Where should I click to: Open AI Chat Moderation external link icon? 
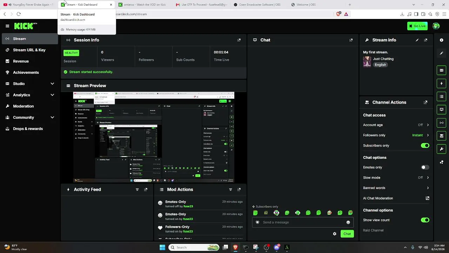(x=427, y=198)
